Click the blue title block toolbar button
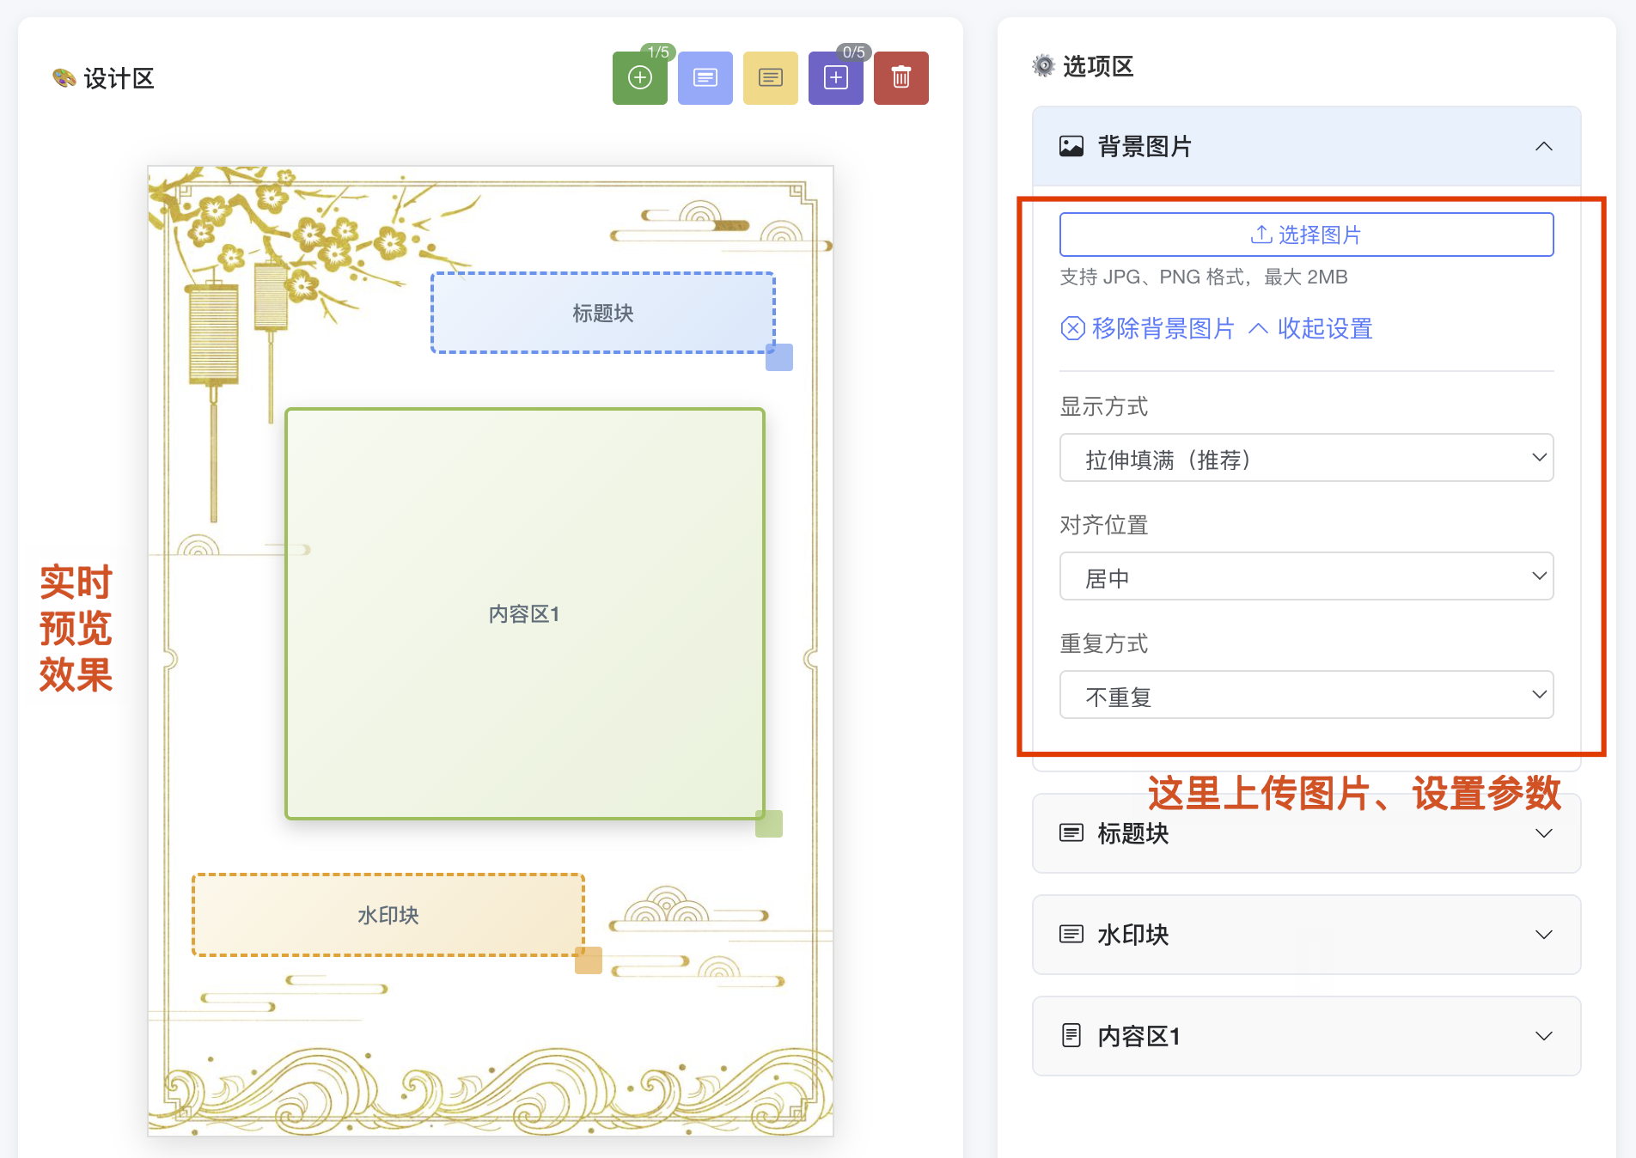 [x=705, y=78]
